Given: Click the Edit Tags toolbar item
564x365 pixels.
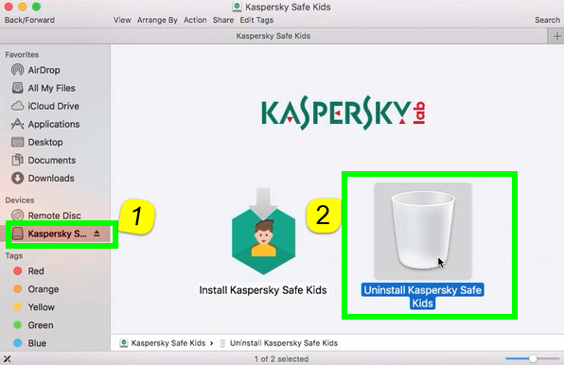Looking at the screenshot, I should pos(256,20).
